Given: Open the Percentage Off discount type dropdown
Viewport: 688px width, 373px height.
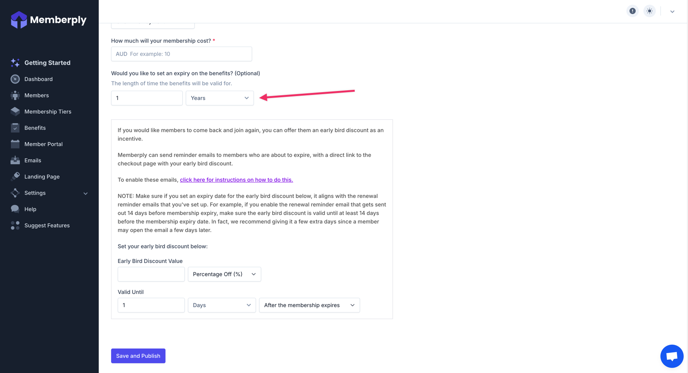Looking at the screenshot, I should coord(224,274).
